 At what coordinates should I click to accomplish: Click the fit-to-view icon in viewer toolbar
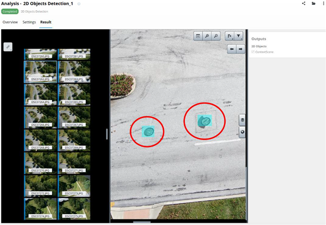(198, 36)
